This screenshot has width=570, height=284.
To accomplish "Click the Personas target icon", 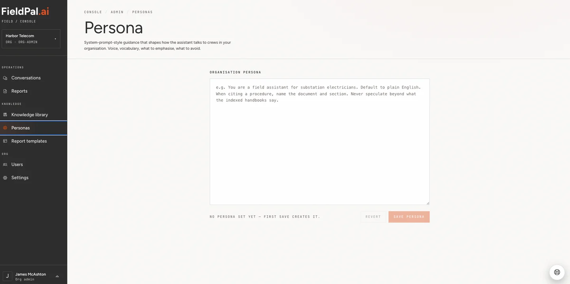I will [x=5, y=128].
